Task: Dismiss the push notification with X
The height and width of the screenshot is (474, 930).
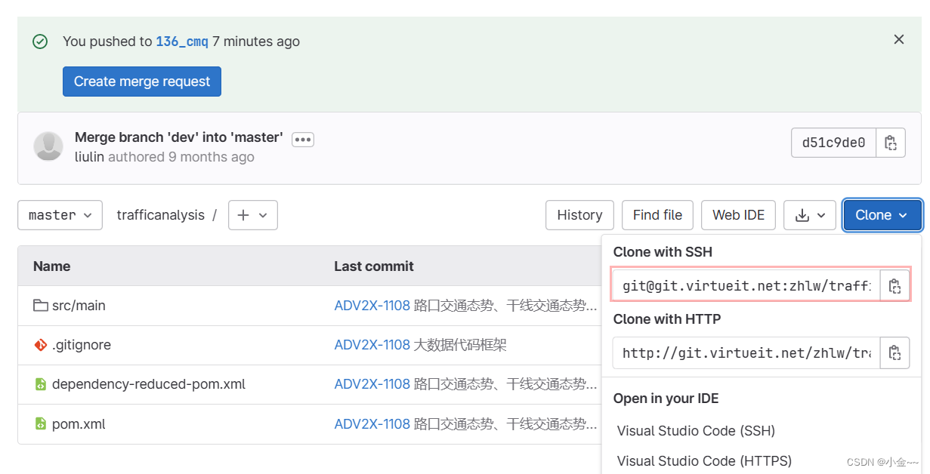Action: pos(898,40)
